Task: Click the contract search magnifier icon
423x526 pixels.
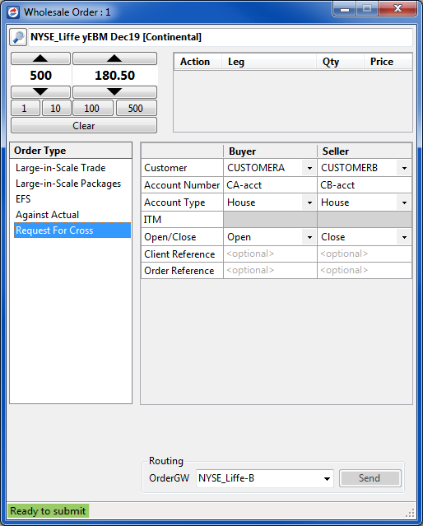Action: coord(18,37)
